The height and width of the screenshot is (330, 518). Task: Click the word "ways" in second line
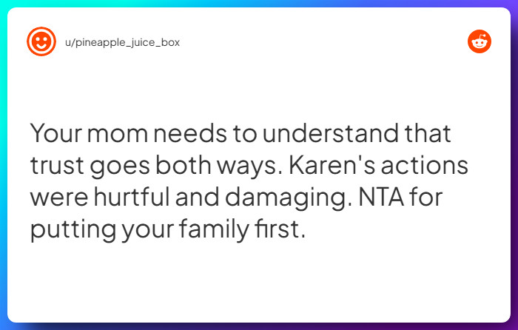250,166
